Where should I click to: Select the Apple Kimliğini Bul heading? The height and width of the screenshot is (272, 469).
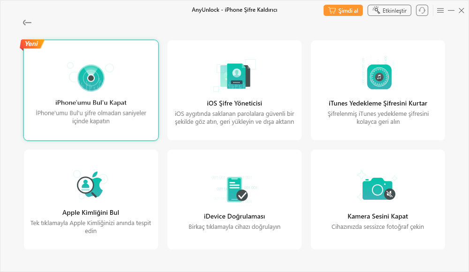[x=91, y=212]
